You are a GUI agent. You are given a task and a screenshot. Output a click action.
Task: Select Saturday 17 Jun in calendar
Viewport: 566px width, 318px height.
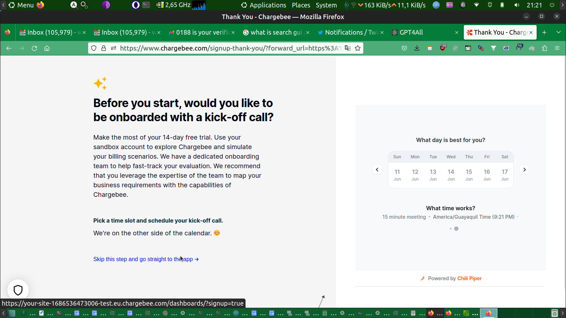[505, 175]
